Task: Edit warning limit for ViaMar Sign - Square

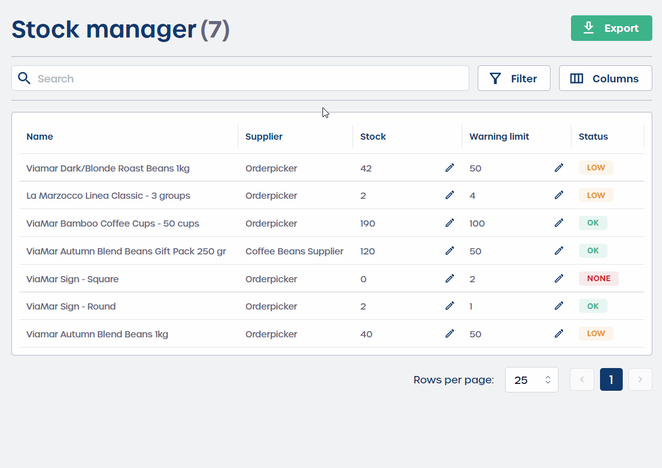Action: click(559, 278)
